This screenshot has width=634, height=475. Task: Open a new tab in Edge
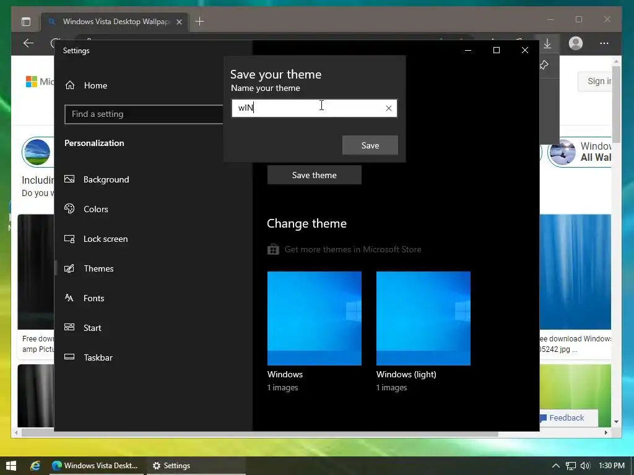pos(200,22)
